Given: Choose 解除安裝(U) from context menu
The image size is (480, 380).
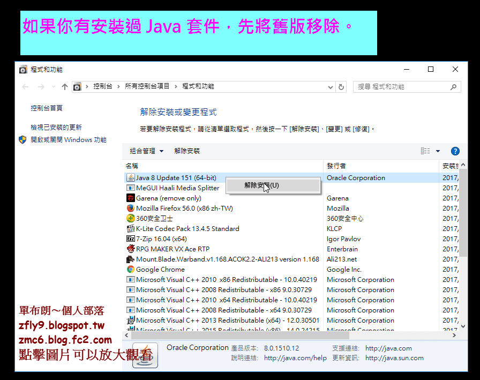Looking at the screenshot, I should point(273,185).
